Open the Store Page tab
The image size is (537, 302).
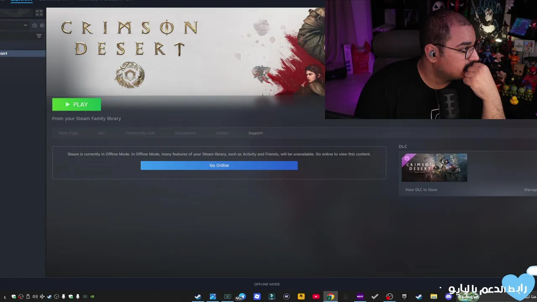click(x=68, y=133)
